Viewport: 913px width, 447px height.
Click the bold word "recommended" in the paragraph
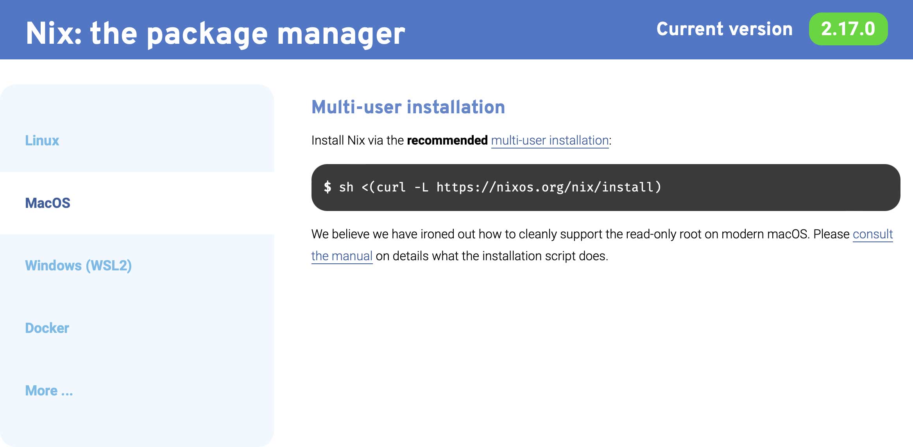[x=446, y=140]
